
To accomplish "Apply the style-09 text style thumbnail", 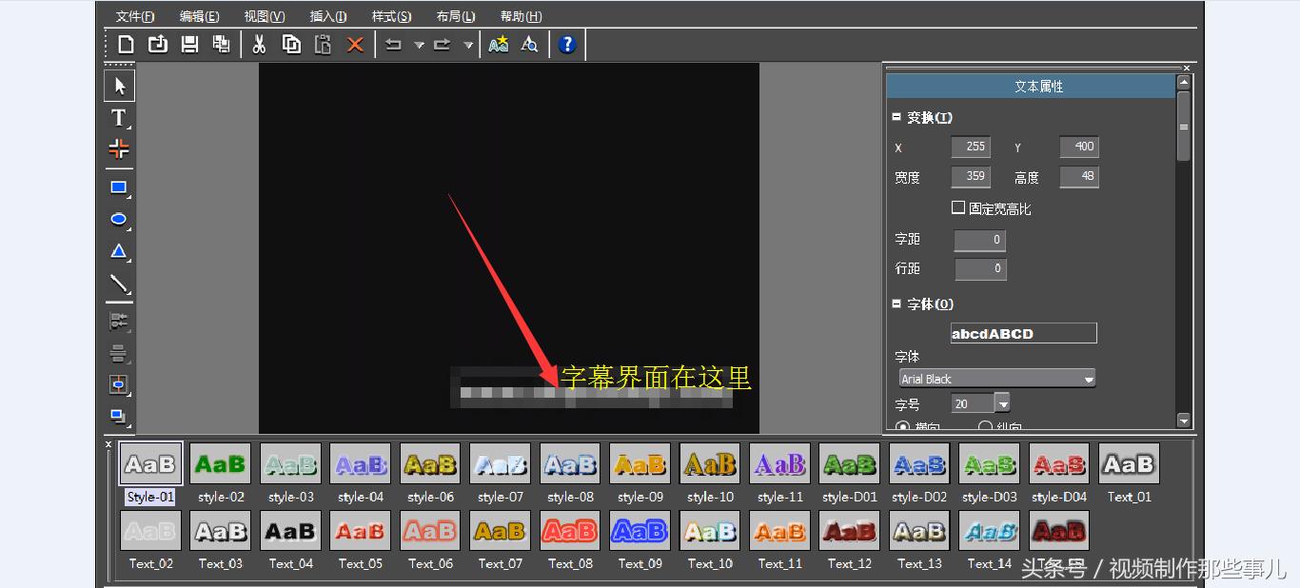I will tap(640, 463).
